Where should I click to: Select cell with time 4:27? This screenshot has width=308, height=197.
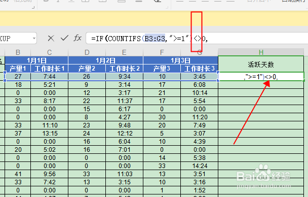coord(124,117)
